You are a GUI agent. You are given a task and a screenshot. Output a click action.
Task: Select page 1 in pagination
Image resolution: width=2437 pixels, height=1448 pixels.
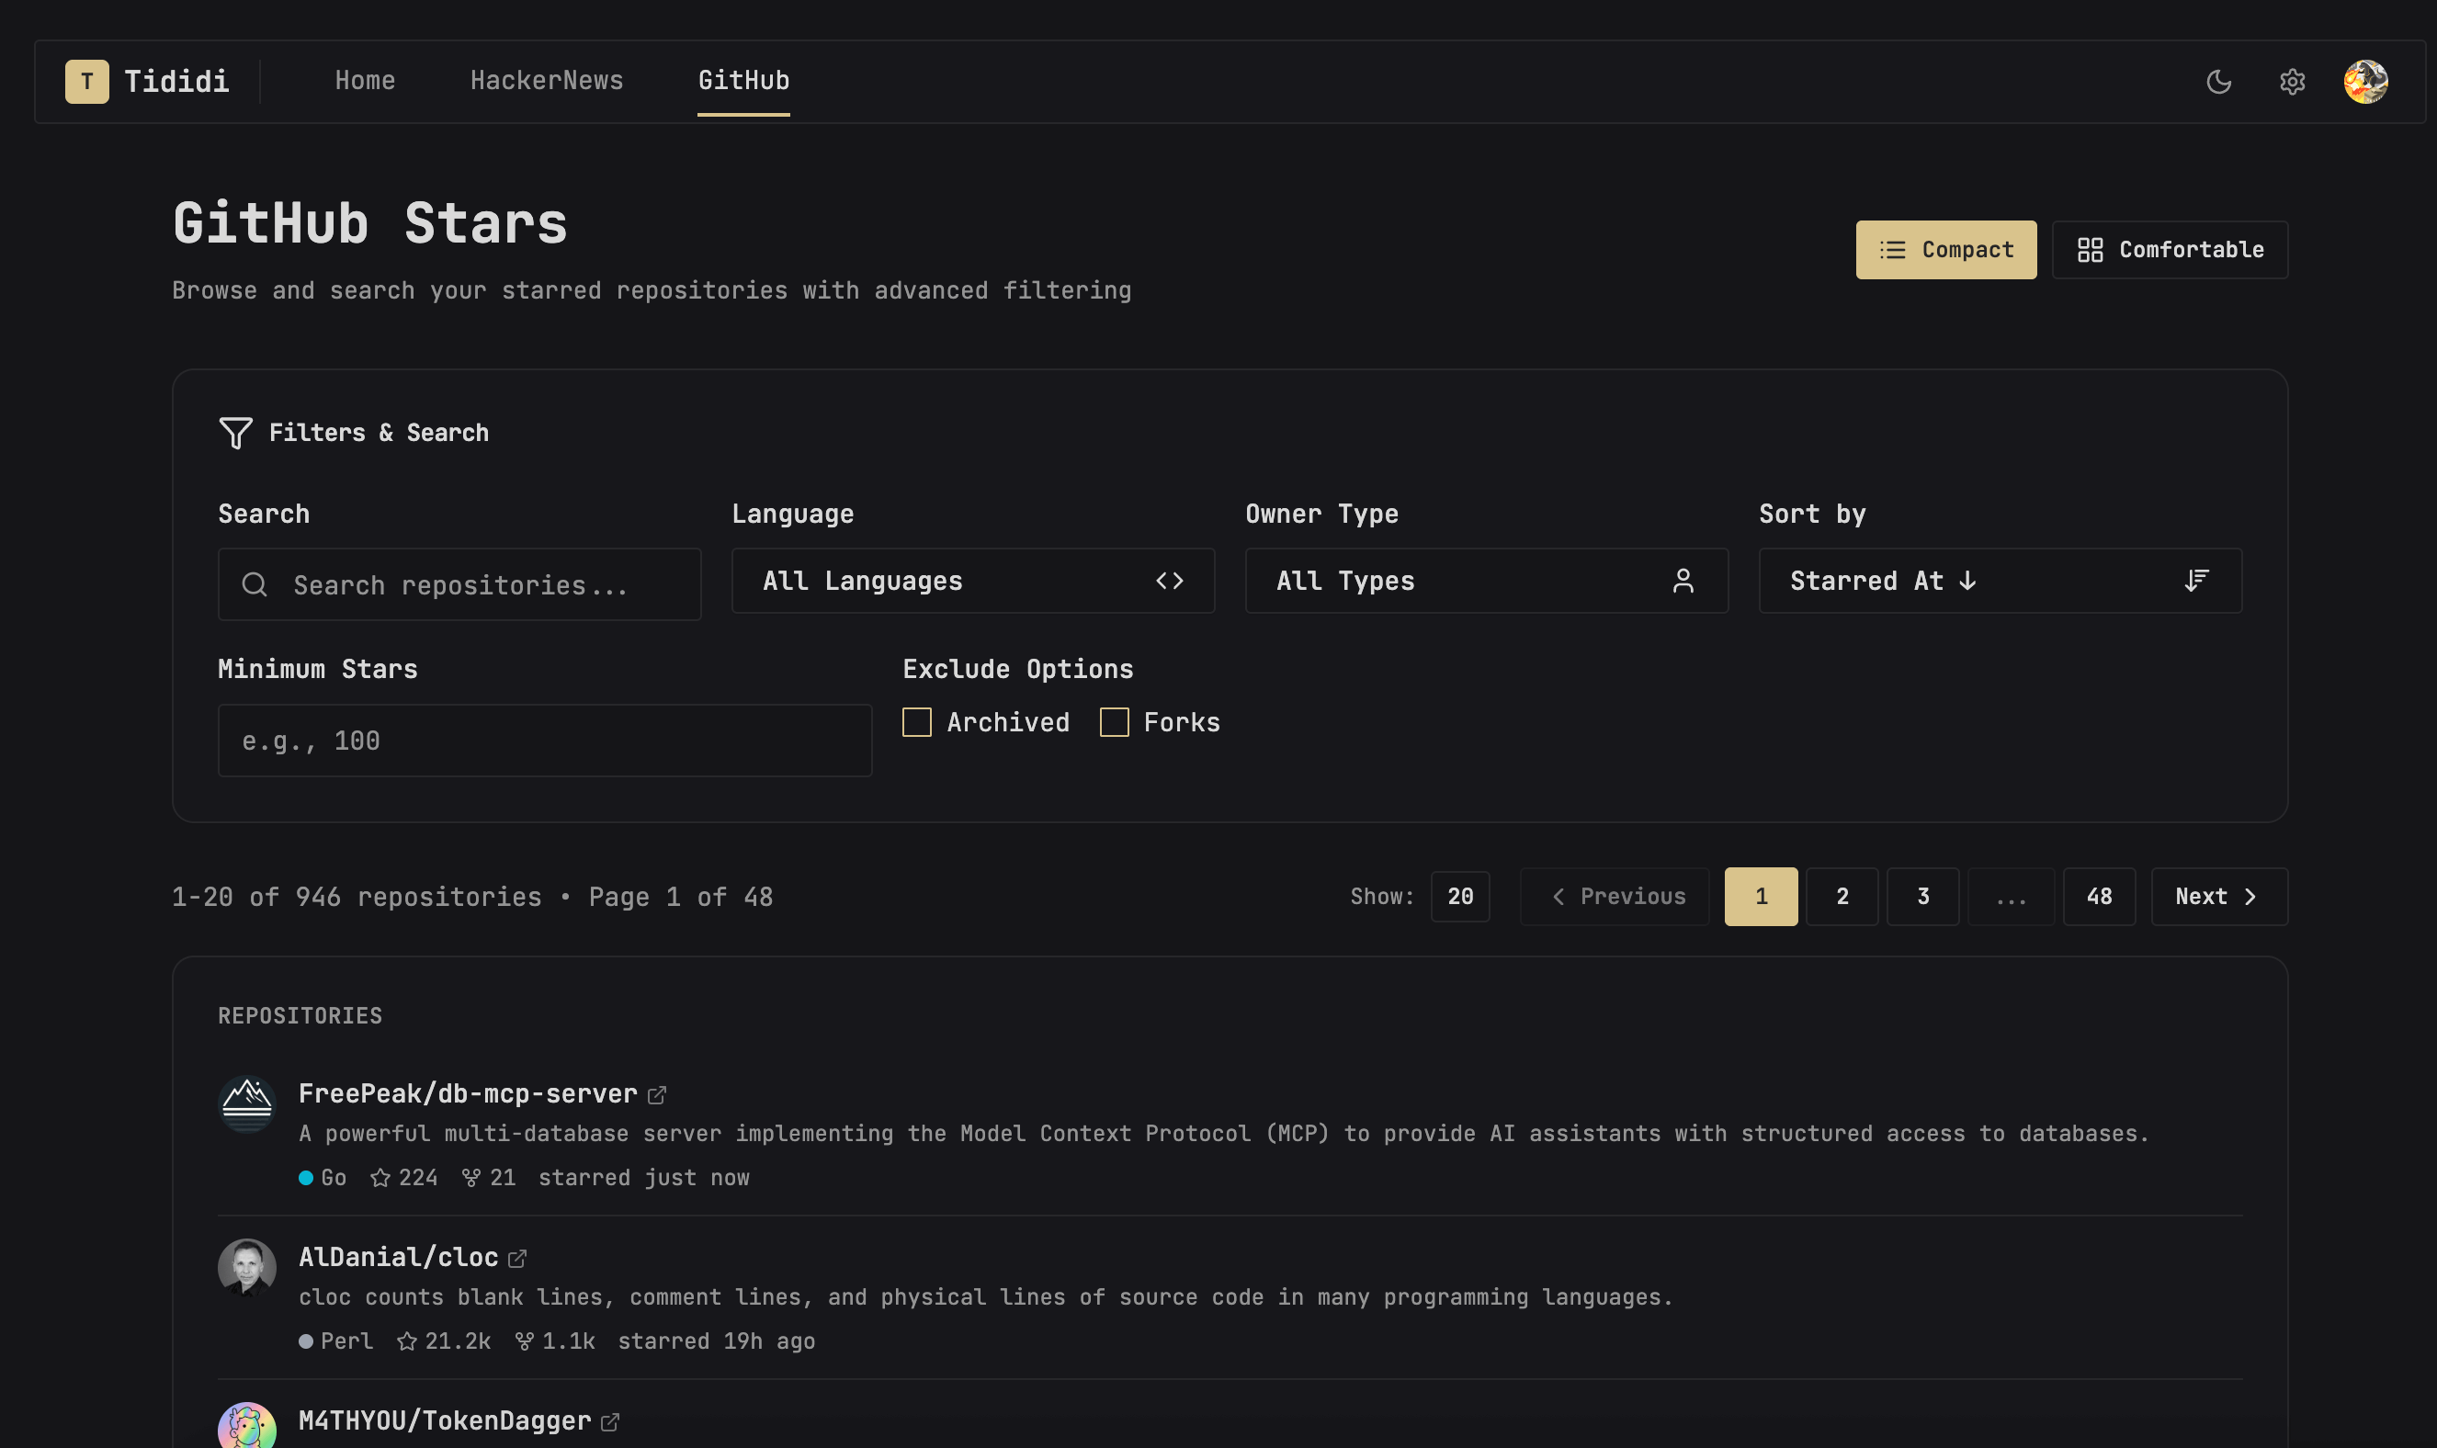pos(1761,896)
